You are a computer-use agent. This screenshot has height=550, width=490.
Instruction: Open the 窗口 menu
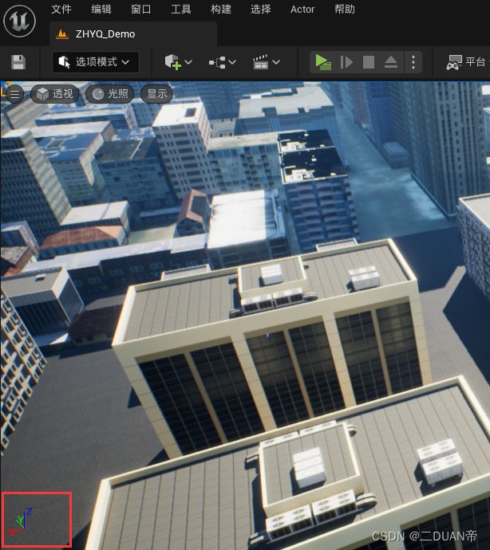[140, 9]
